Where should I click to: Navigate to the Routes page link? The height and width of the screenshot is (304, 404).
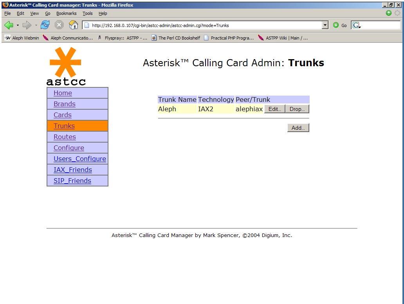pyautogui.click(x=65, y=137)
